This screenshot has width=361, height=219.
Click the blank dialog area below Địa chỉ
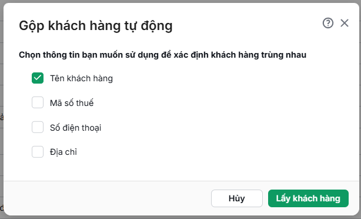coord(179,170)
